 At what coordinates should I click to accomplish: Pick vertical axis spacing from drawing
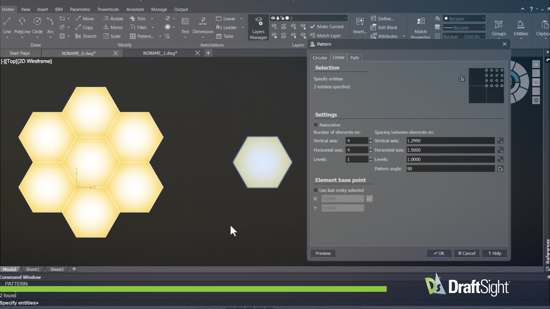pos(500,141)
